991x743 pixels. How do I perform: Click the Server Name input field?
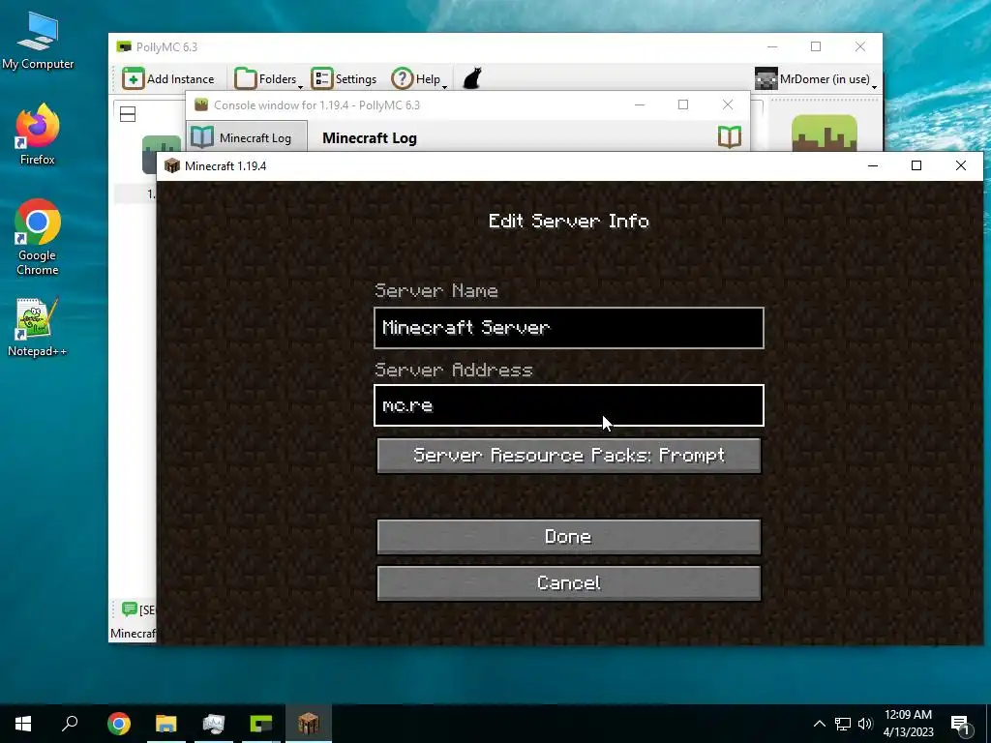569,328
